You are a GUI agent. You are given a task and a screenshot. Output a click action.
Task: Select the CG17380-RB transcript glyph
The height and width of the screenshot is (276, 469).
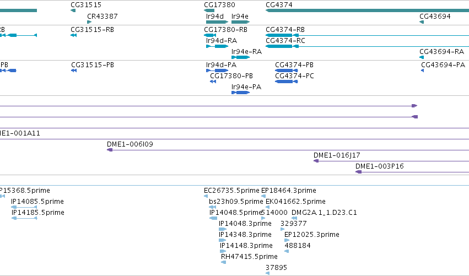(209, 35)
